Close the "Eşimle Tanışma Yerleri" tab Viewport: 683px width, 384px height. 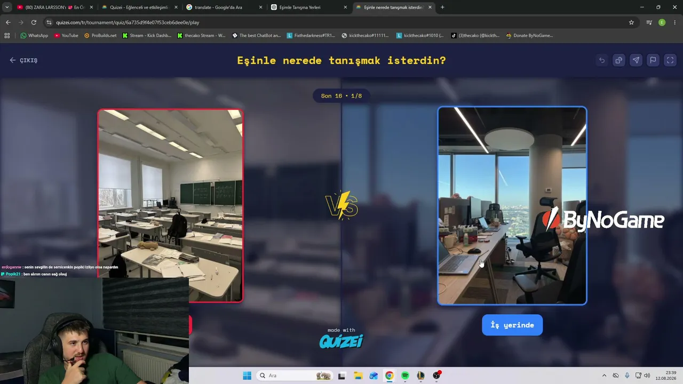345,7
